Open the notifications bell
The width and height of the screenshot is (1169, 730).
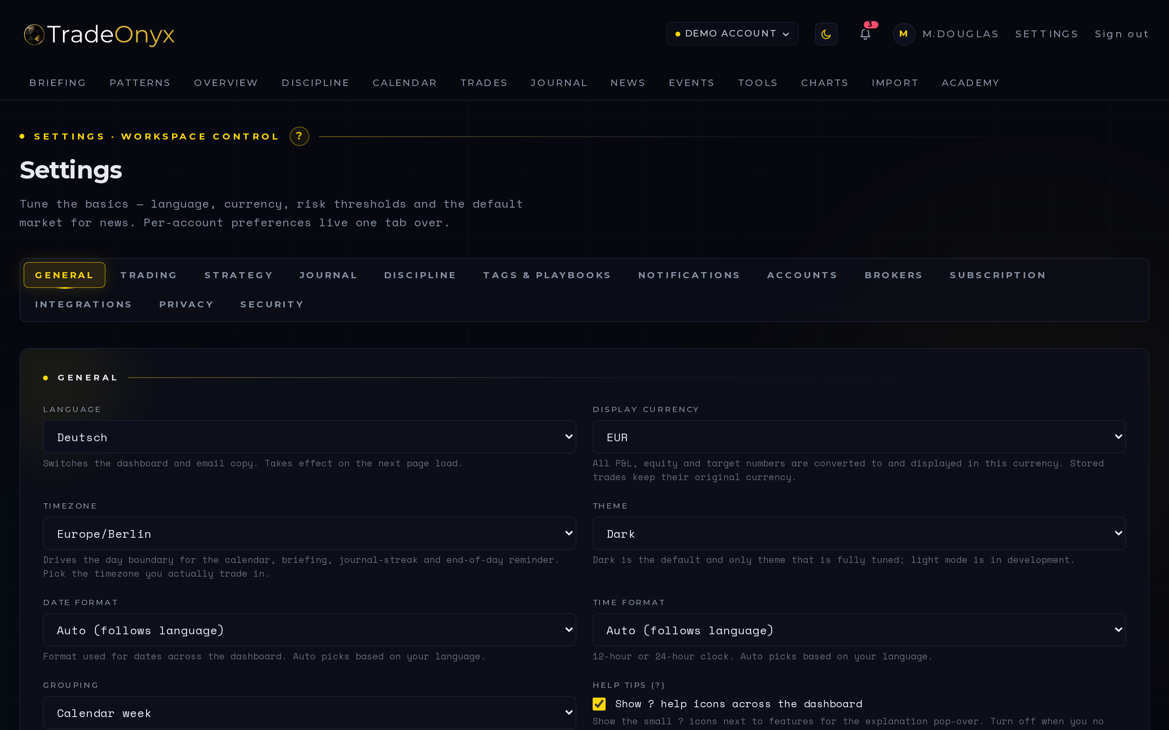coord(865,34)
